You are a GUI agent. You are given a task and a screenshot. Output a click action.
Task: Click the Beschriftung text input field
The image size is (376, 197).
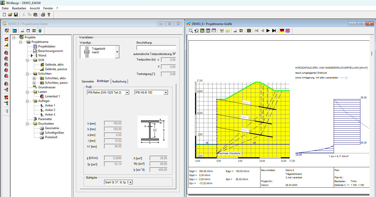[x=156, y=48]
